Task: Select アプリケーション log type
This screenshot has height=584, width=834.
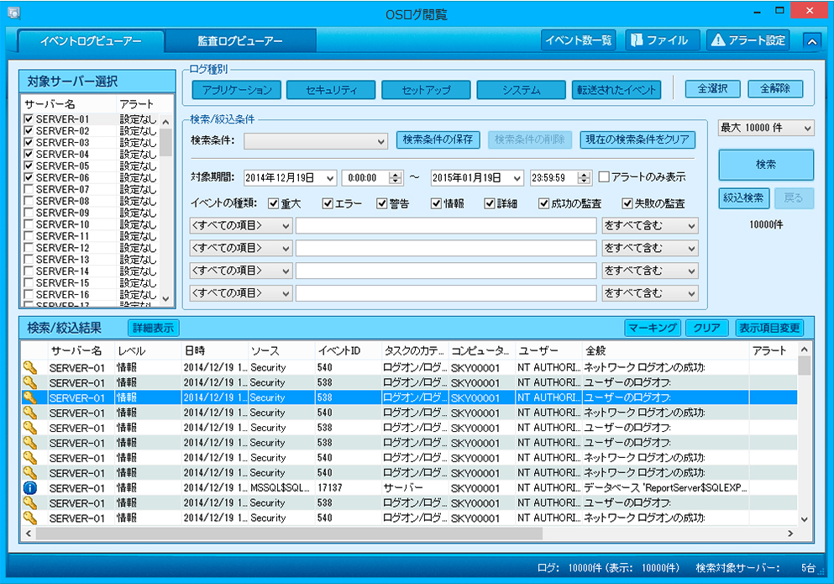Action: point(237,90)
